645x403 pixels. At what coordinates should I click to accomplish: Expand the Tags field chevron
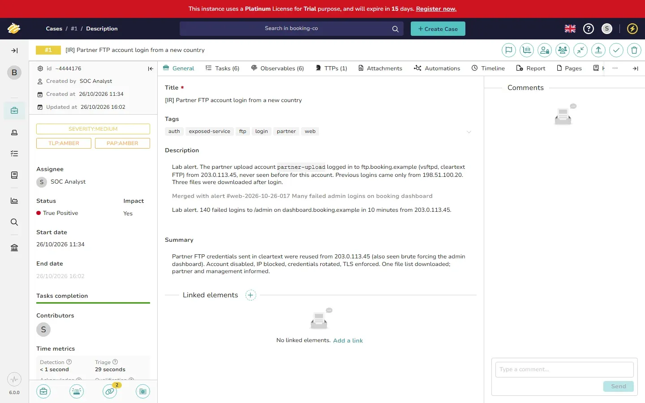pyautogui.click(x=469, y=132)
